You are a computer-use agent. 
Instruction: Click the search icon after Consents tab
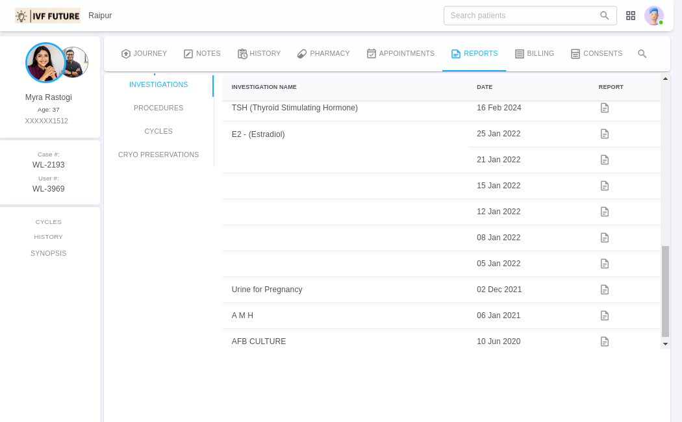[642, 54]
